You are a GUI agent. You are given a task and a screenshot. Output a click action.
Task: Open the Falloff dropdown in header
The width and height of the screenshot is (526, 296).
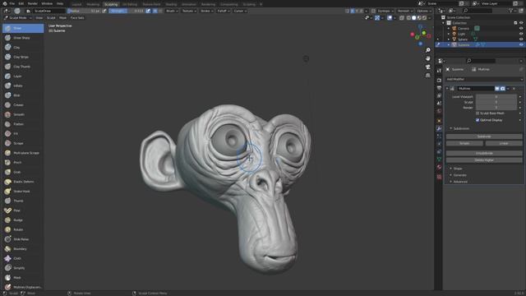point(223,11)
